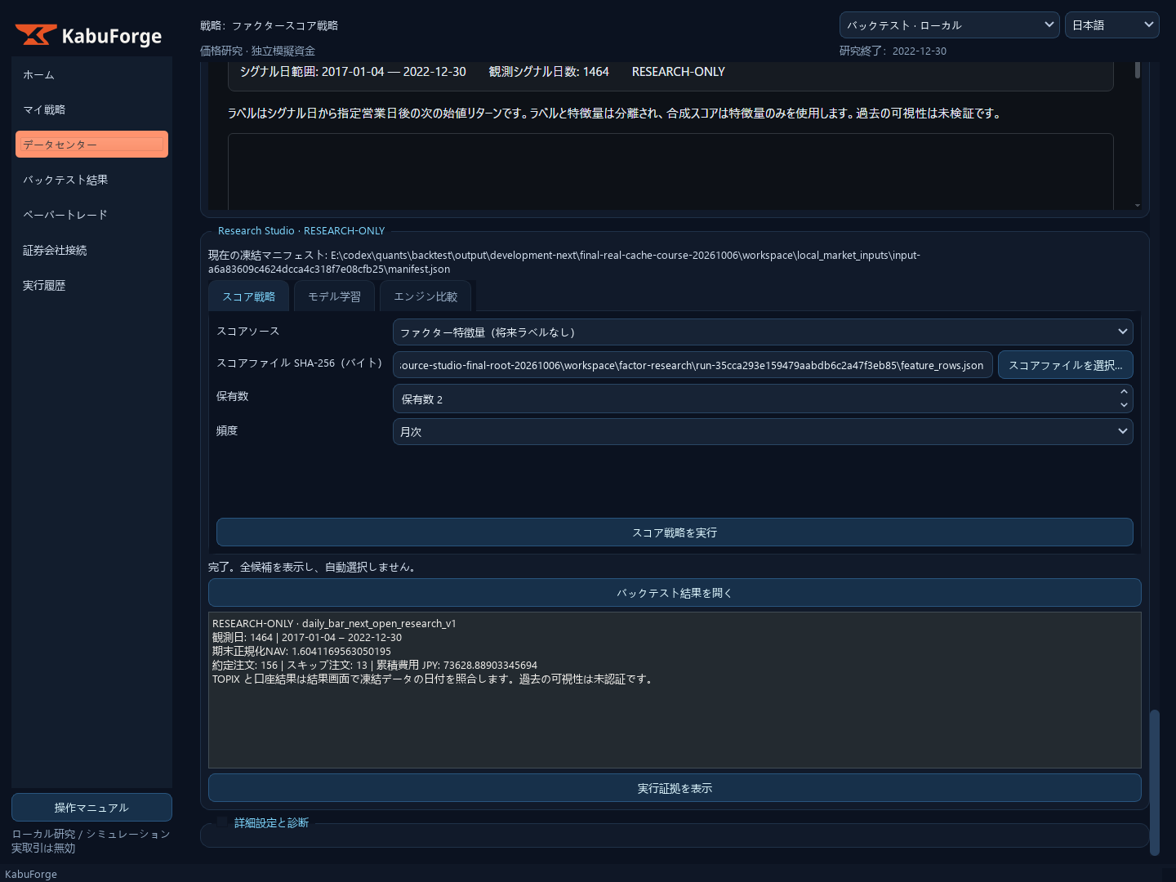Click into the 保有数 2 value field
Image resolution: width=1176 pixels, height=882 pixels.
(755, 399)
